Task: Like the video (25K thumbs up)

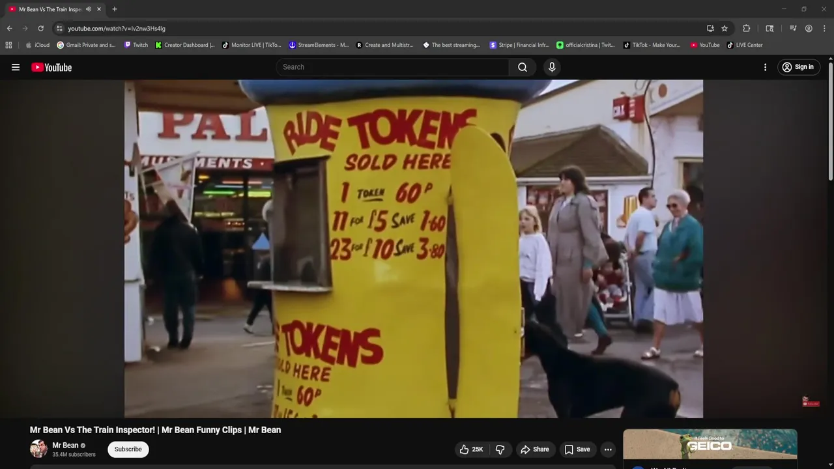Action: (x=472, y=449)
